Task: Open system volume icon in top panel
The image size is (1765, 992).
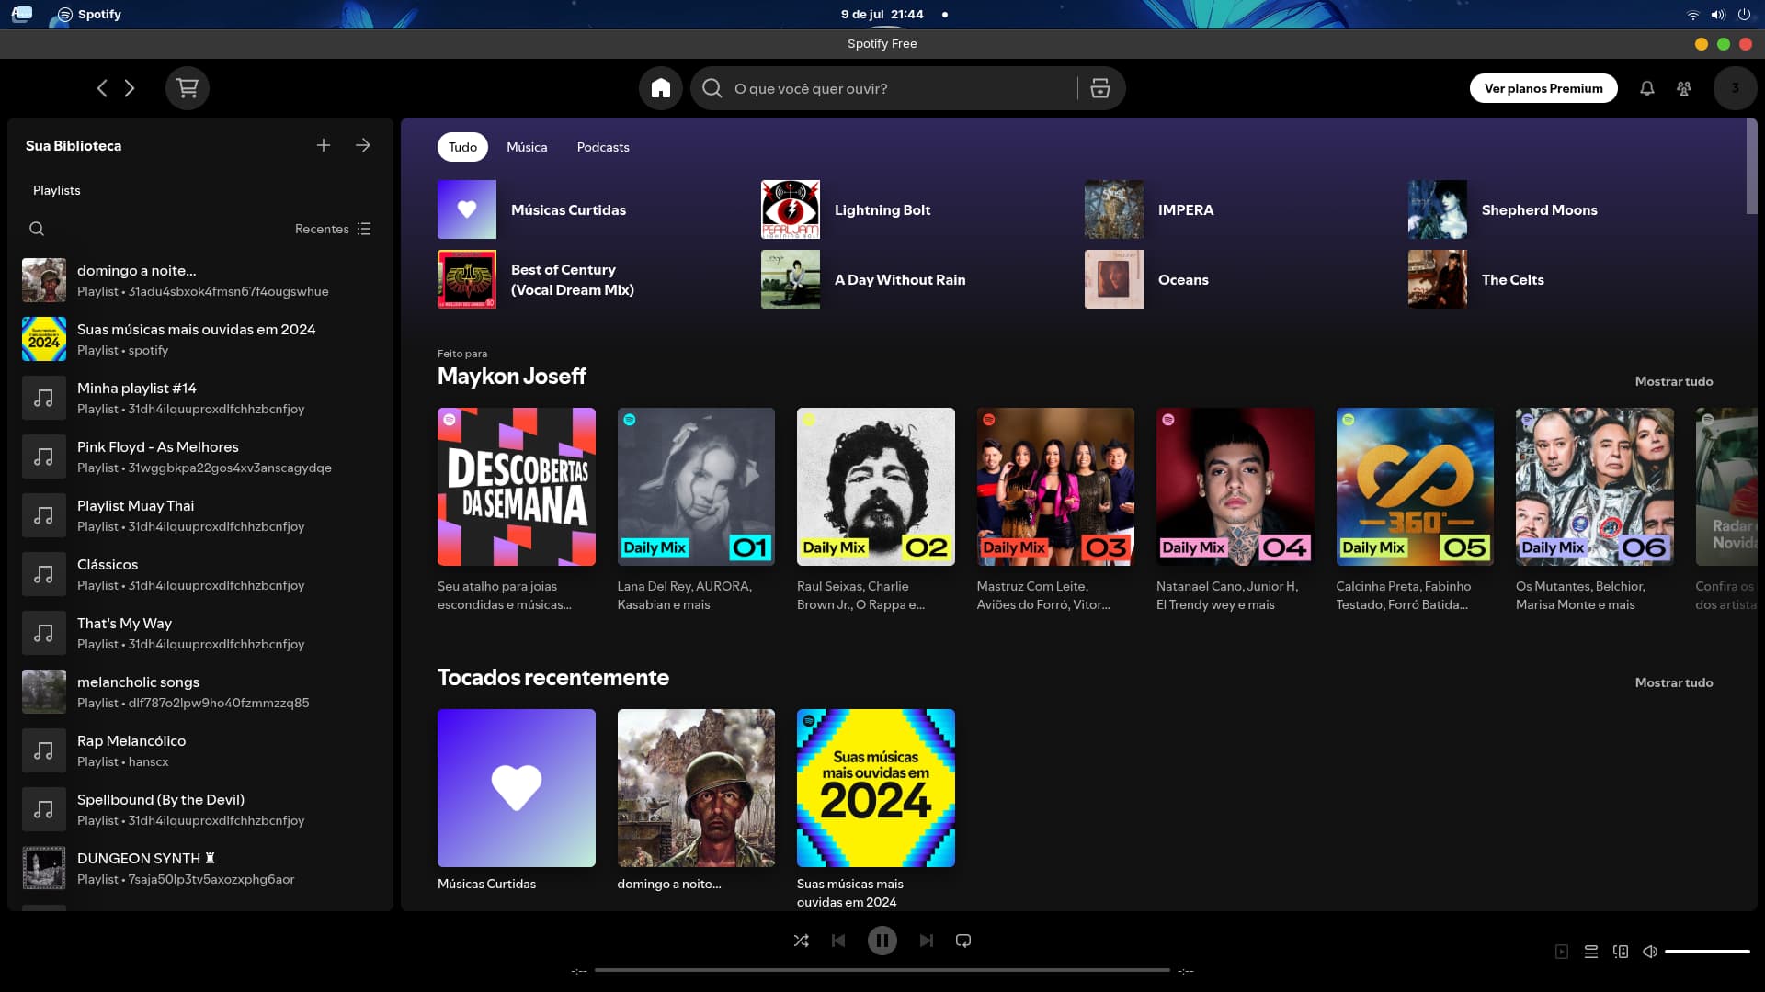Action: click(1717, 15)
